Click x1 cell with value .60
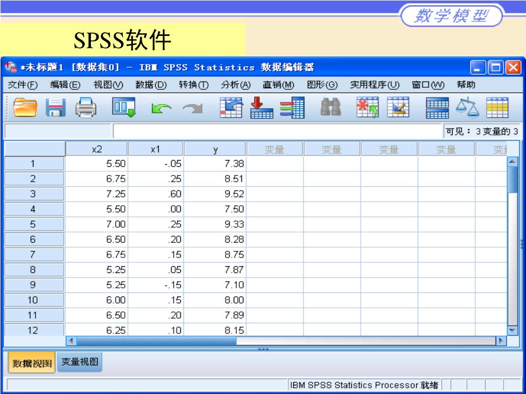The image size is (526, 394). tap(156, 194)
